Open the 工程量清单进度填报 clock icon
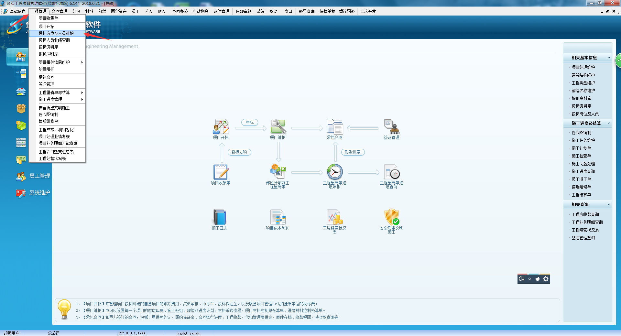 point(334,172)
